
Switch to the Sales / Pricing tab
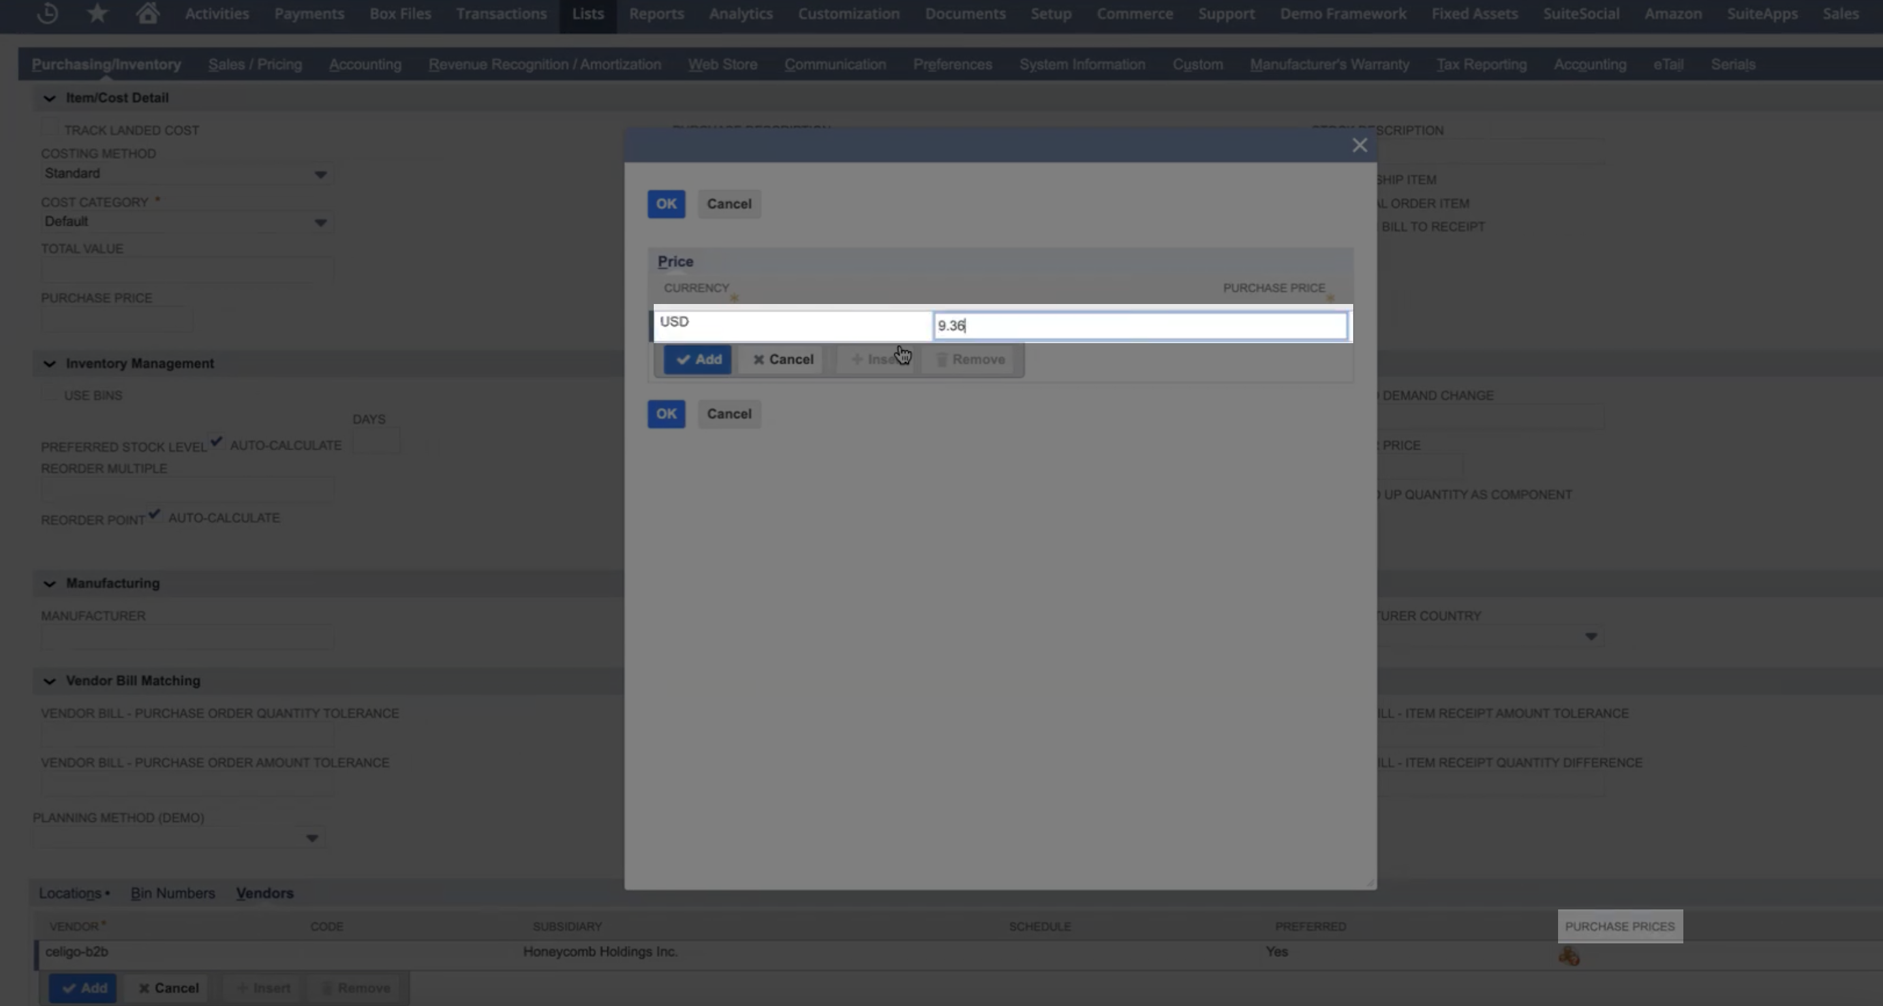point(254,65)
